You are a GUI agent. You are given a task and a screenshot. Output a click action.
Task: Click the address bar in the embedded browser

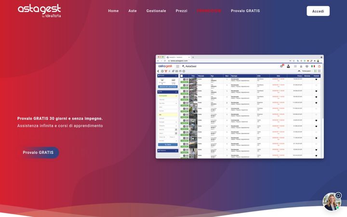[x=228, y=61]
